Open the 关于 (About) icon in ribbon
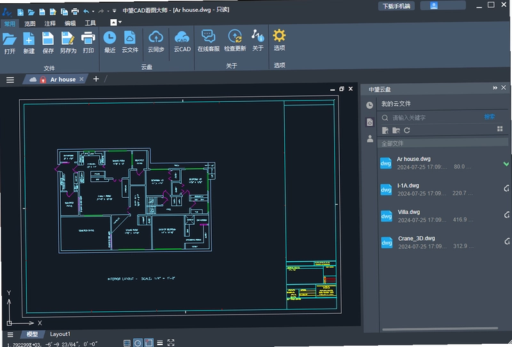Screen dimensions: 512x347 tap(258, 35)
